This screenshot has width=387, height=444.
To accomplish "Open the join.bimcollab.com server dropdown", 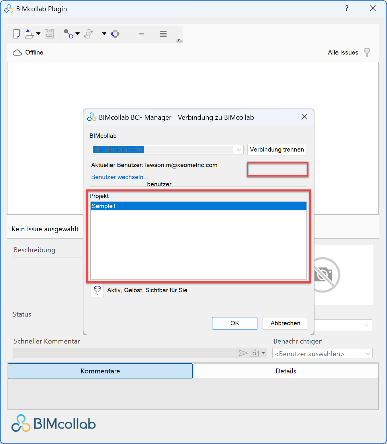I will (x=239, y=150).
